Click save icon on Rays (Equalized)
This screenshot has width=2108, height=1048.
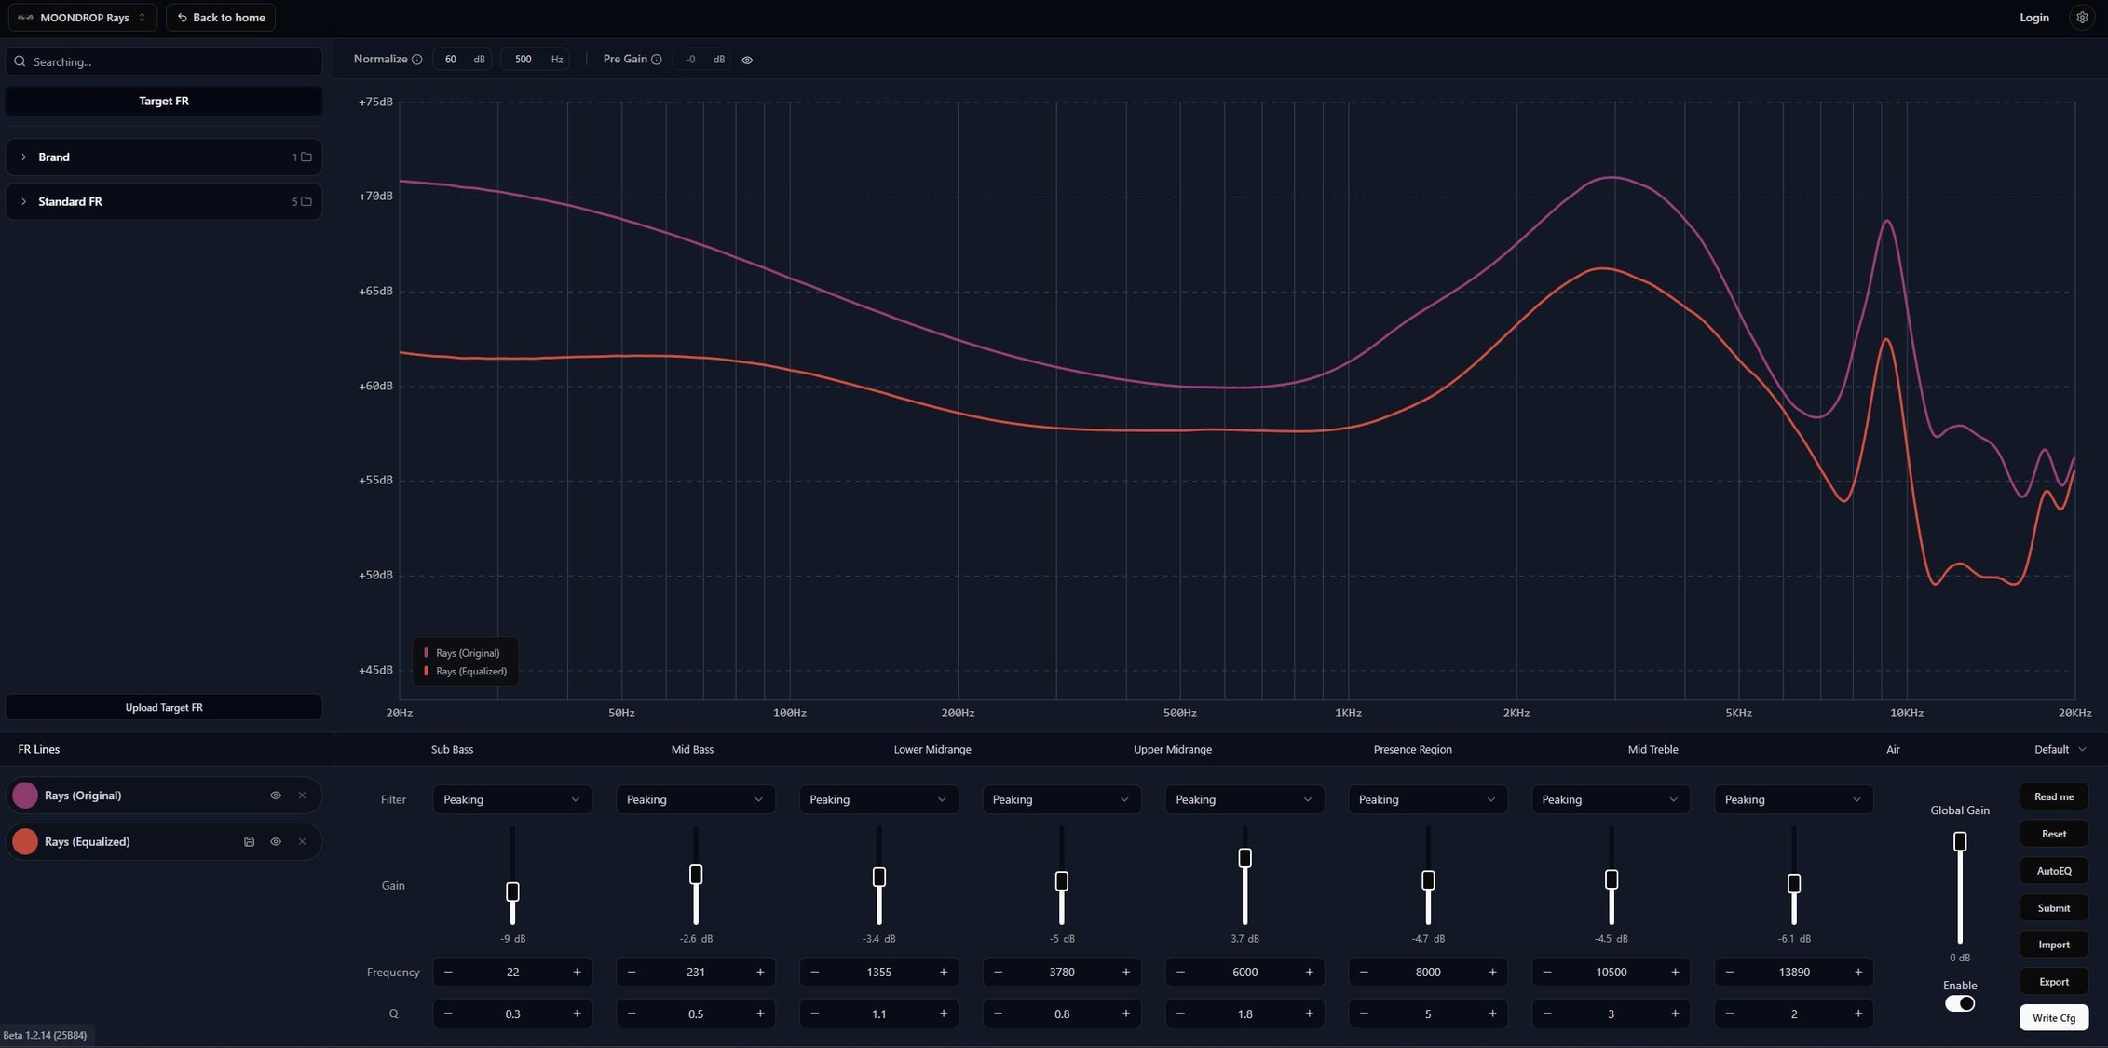249,841
